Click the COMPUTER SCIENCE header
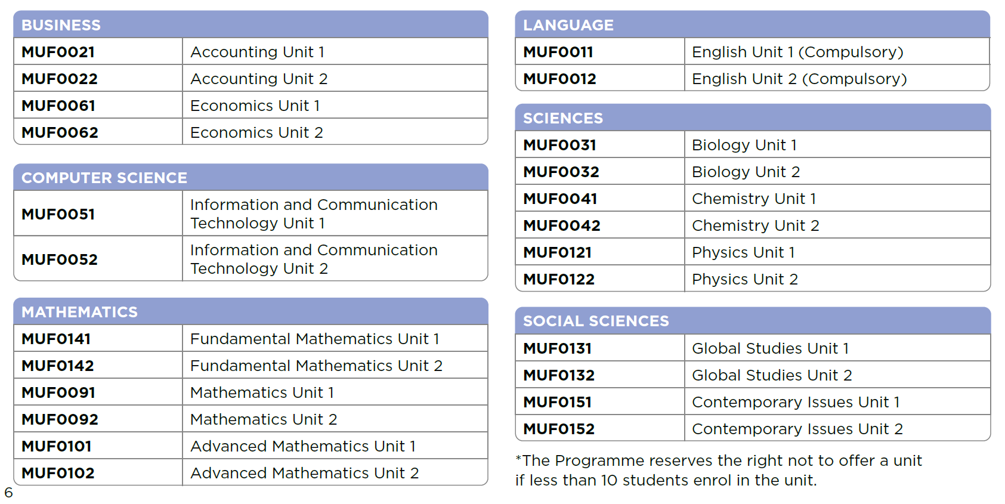Viewport: 1005px width, 504px height. [x=104, y=178]
